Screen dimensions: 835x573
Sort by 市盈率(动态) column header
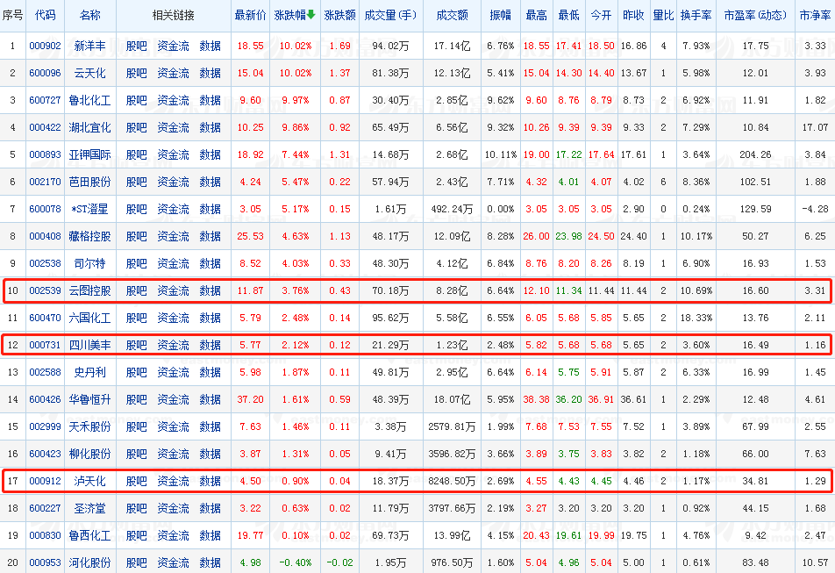(x=755, y=16)
